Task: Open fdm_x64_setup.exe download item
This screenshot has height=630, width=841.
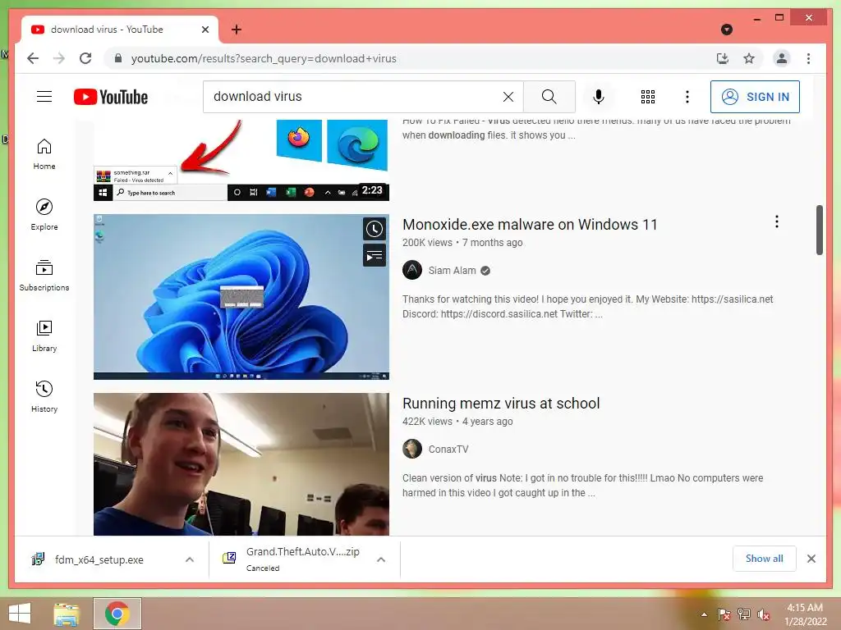Action: [99, 559]
